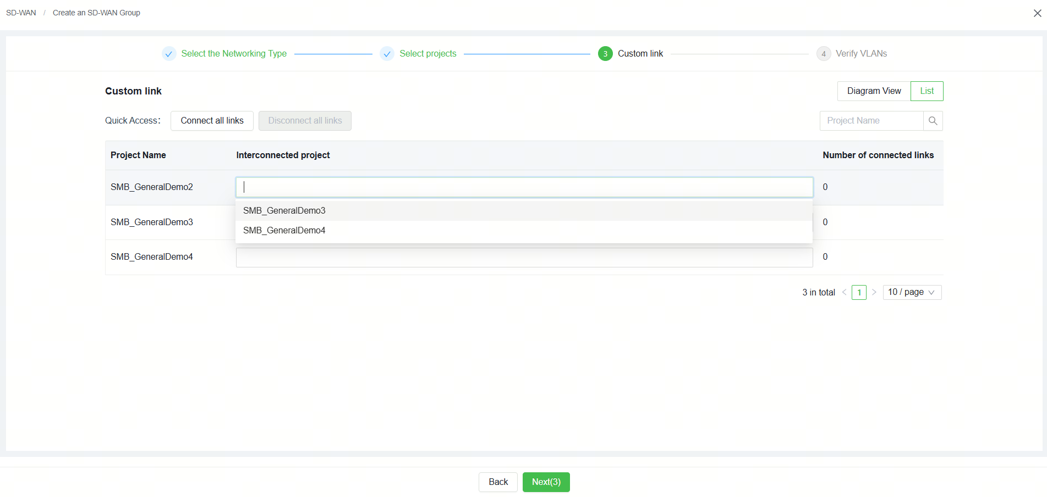Click connected links count for SMB_GeneralDemo4

pyautogui.click(x=825, y=257)
